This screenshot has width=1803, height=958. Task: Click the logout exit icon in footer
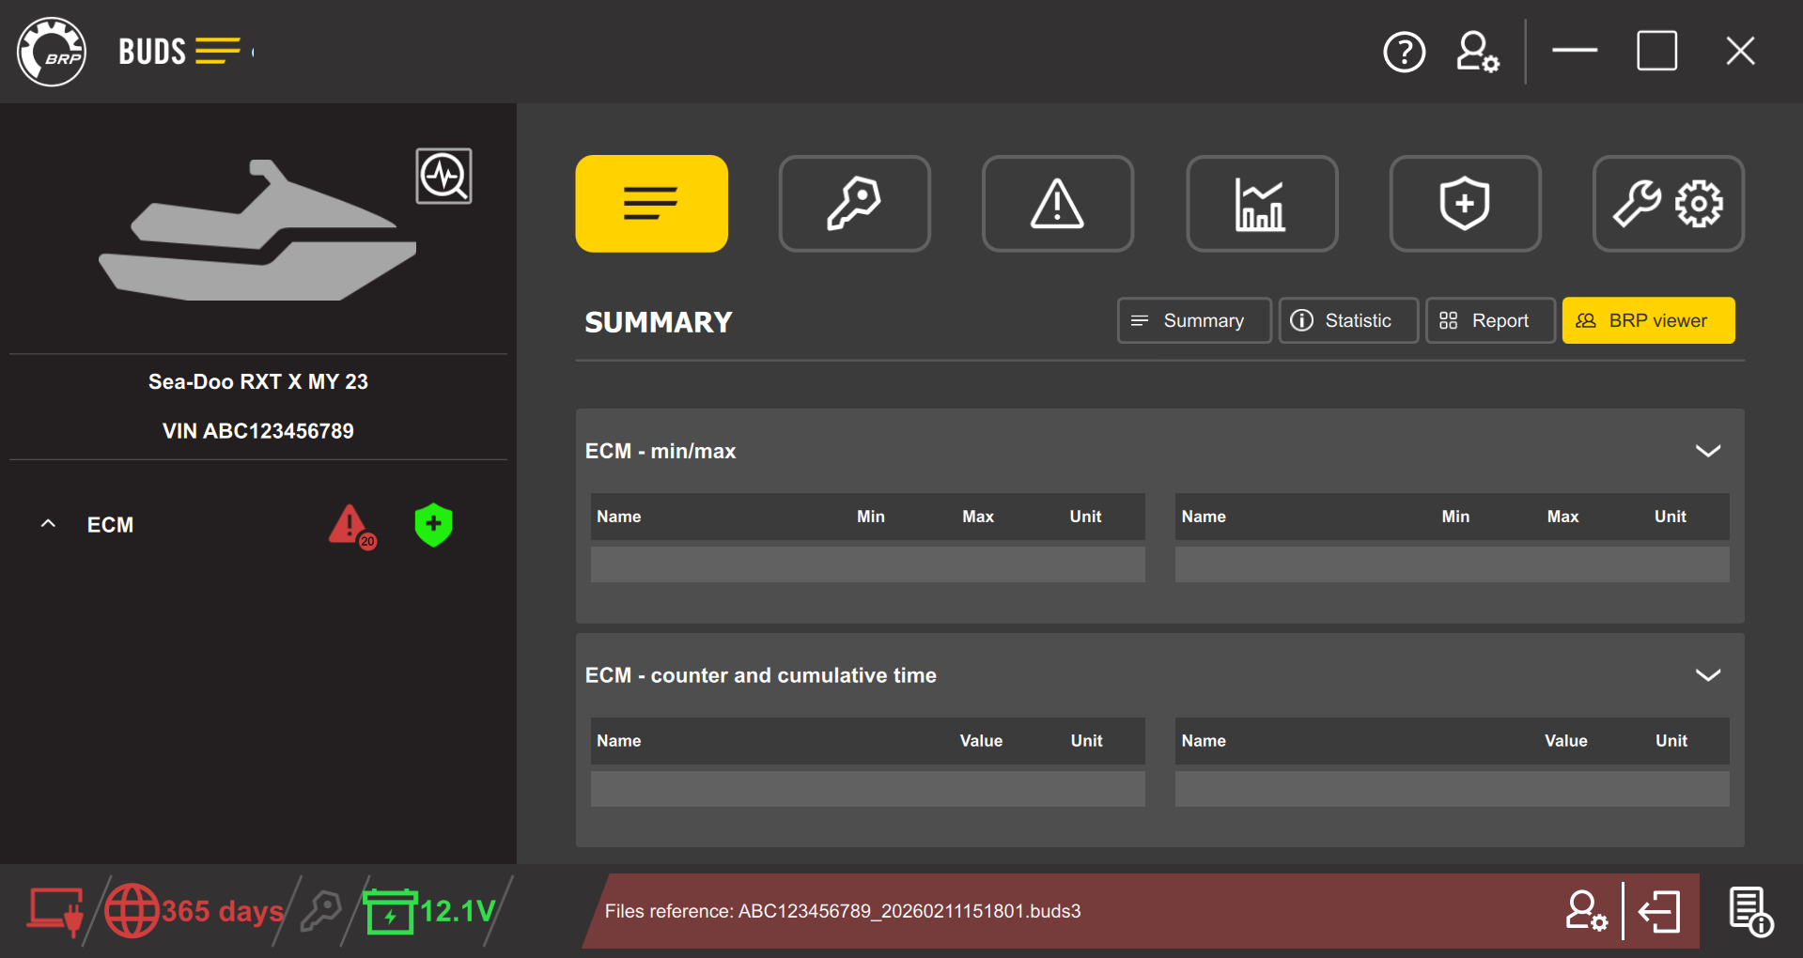click(x=1659, y=911)
